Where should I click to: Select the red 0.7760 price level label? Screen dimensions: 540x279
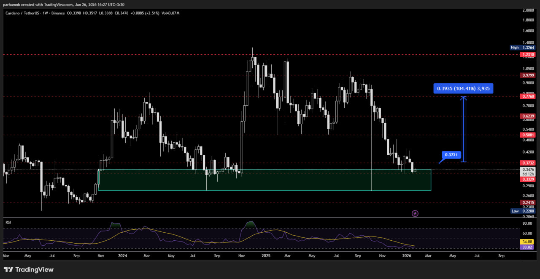(528, 96)
